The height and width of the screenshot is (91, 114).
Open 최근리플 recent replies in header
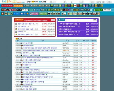pos(42,2)
